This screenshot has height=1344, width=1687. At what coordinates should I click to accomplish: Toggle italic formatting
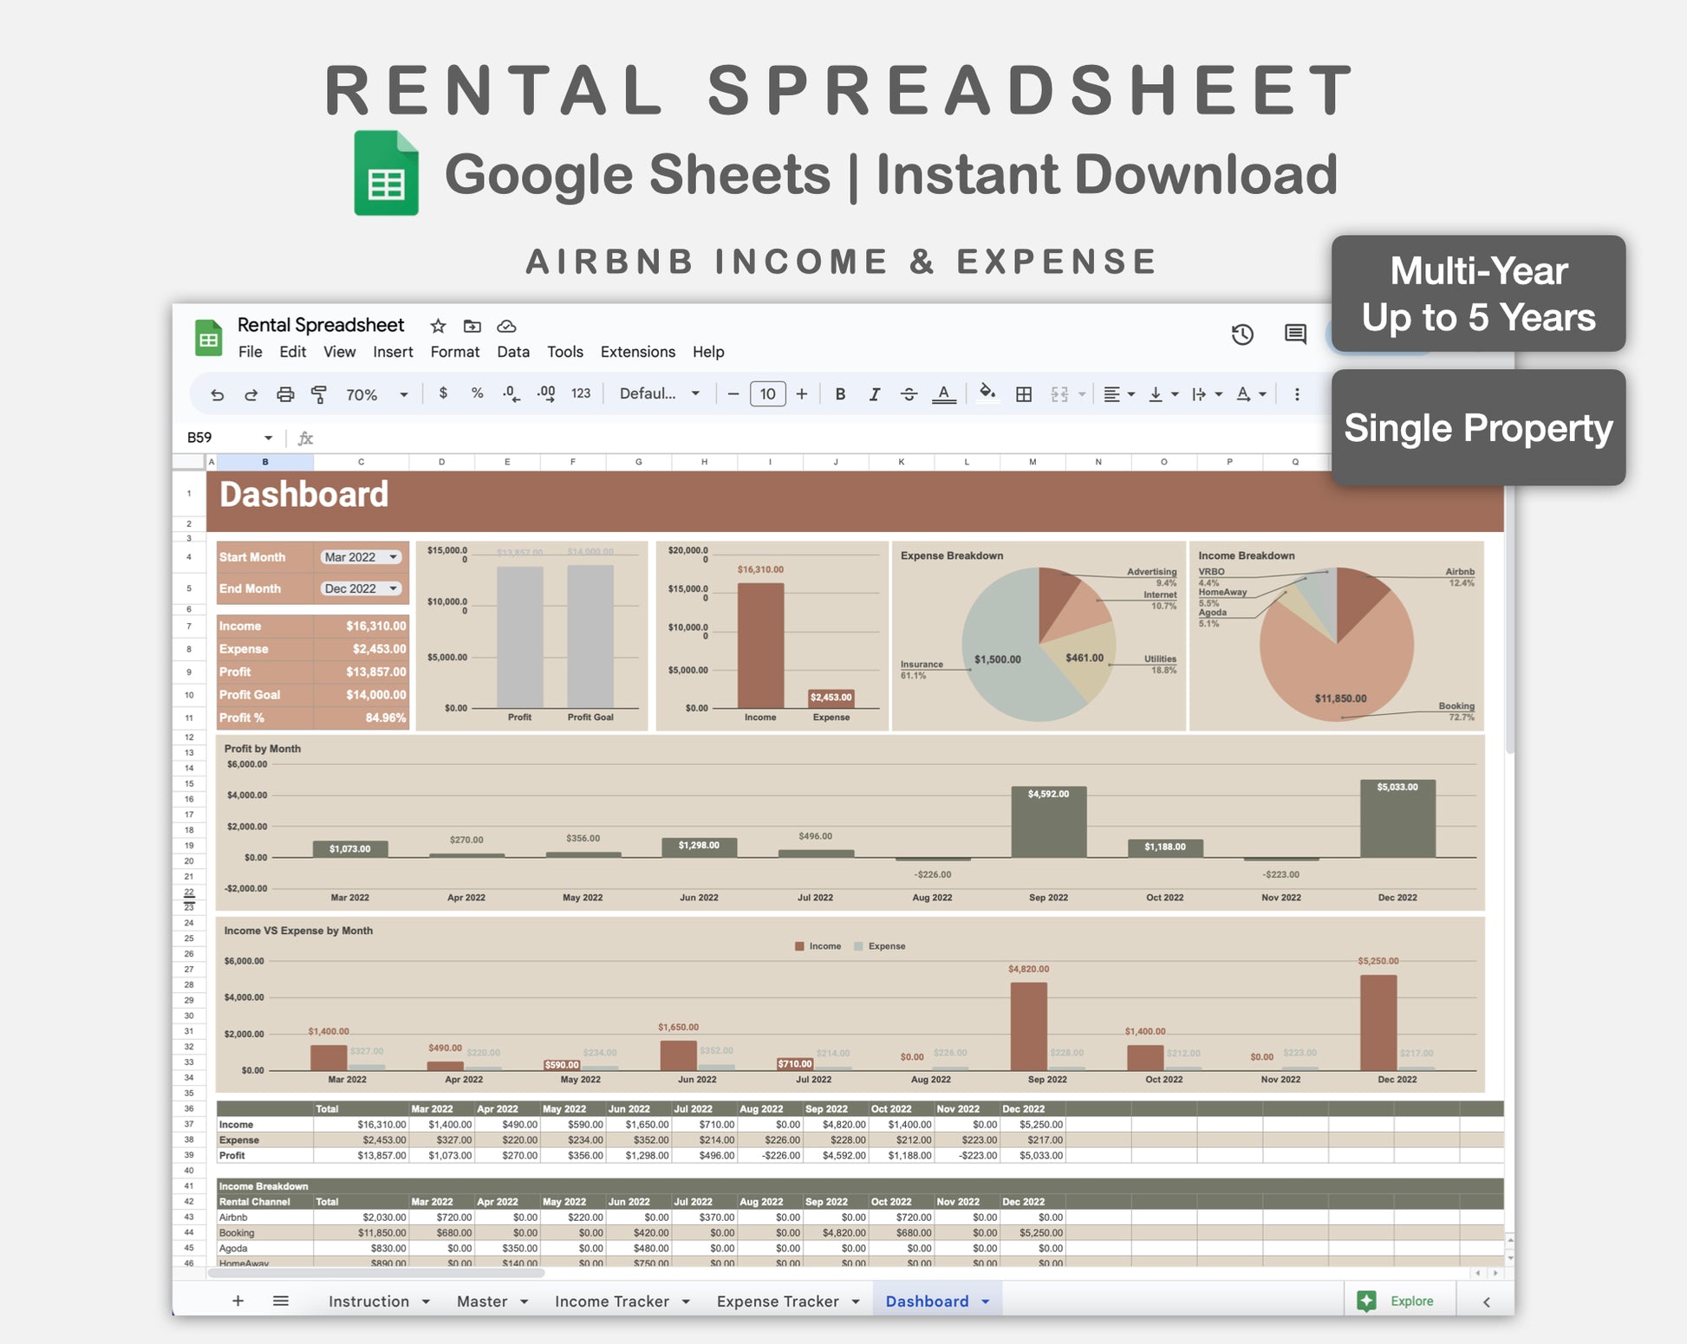(x=874, y=394)
